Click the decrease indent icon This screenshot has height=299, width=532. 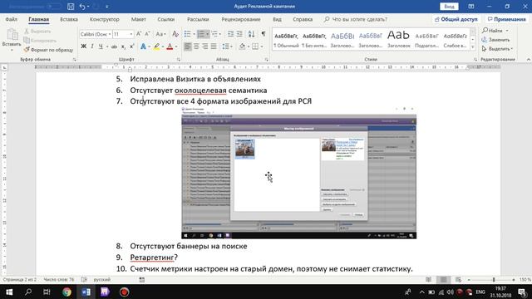(x=231, y=34)
